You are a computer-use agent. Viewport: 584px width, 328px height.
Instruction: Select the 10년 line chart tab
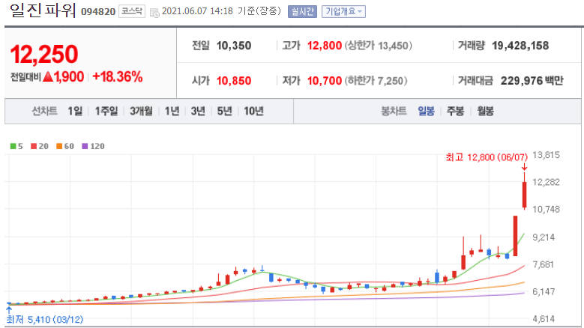[253, 111]
